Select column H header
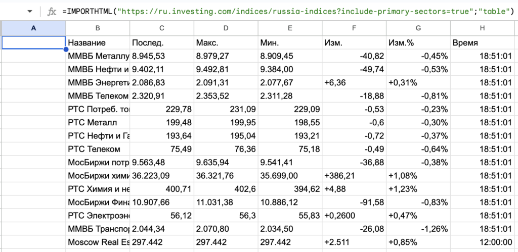The height and width of the screenshot is (252, 518). click(x=483, y=28)
